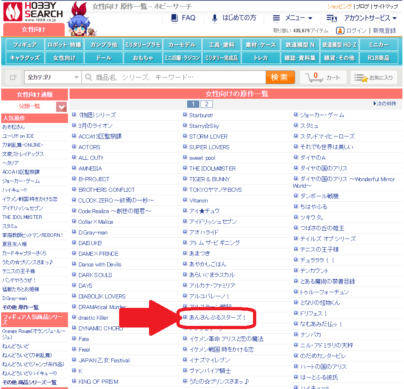Go to page 2 of the list

206,104
